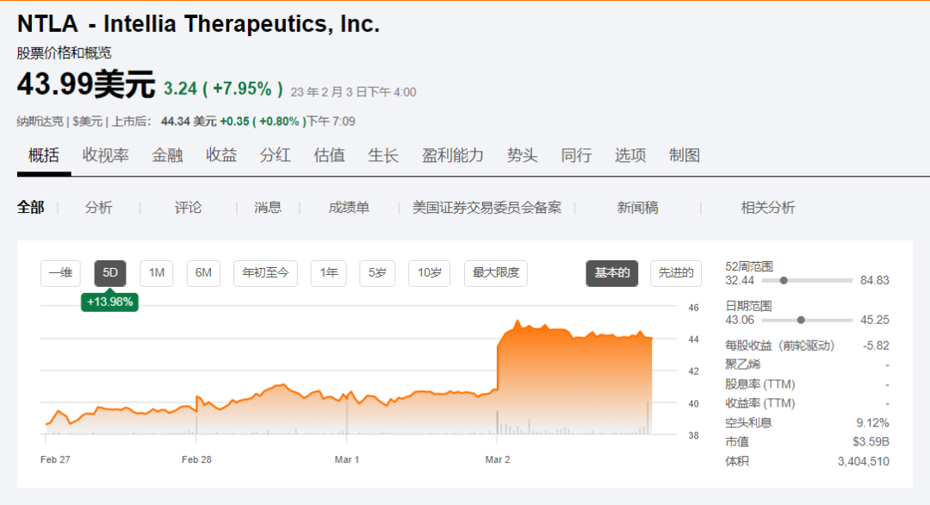Show 最大限度 chart range
The width and height of the screenshot is (930, 505).
(x=496, y=273)
